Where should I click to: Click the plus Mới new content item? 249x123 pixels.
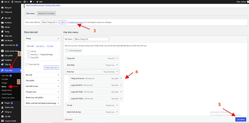[x=39, y=2]
